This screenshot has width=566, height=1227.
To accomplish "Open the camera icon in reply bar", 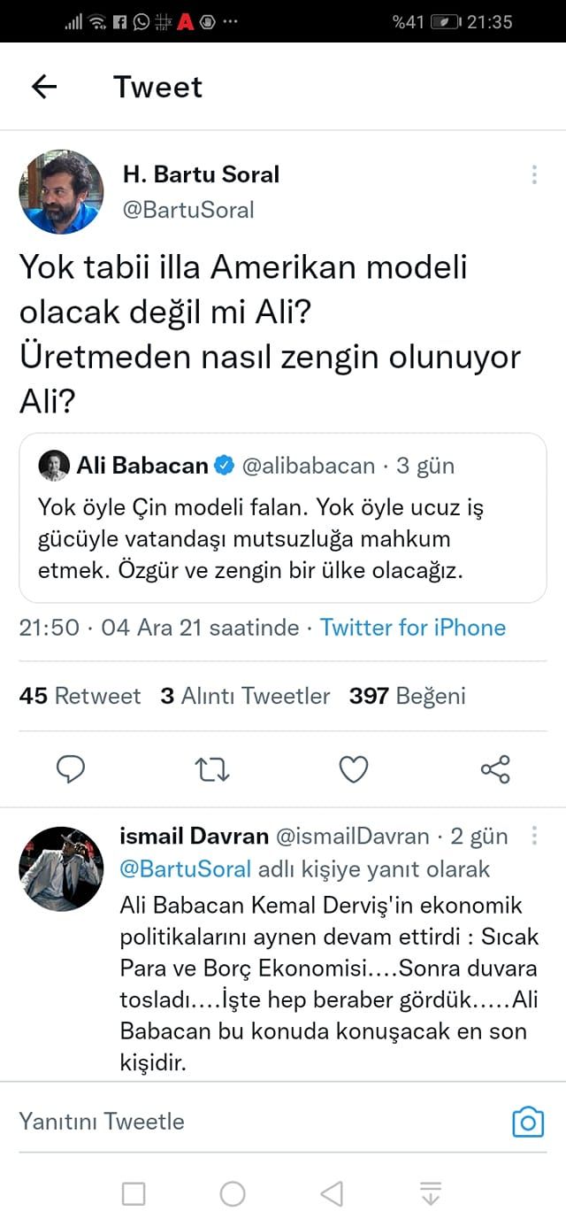I will [528, 1123].
